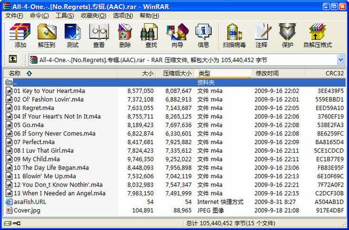Select file 11 Blowin' Me Up.m4a
This screenshot has height=230, width=349.
(45, 176)
